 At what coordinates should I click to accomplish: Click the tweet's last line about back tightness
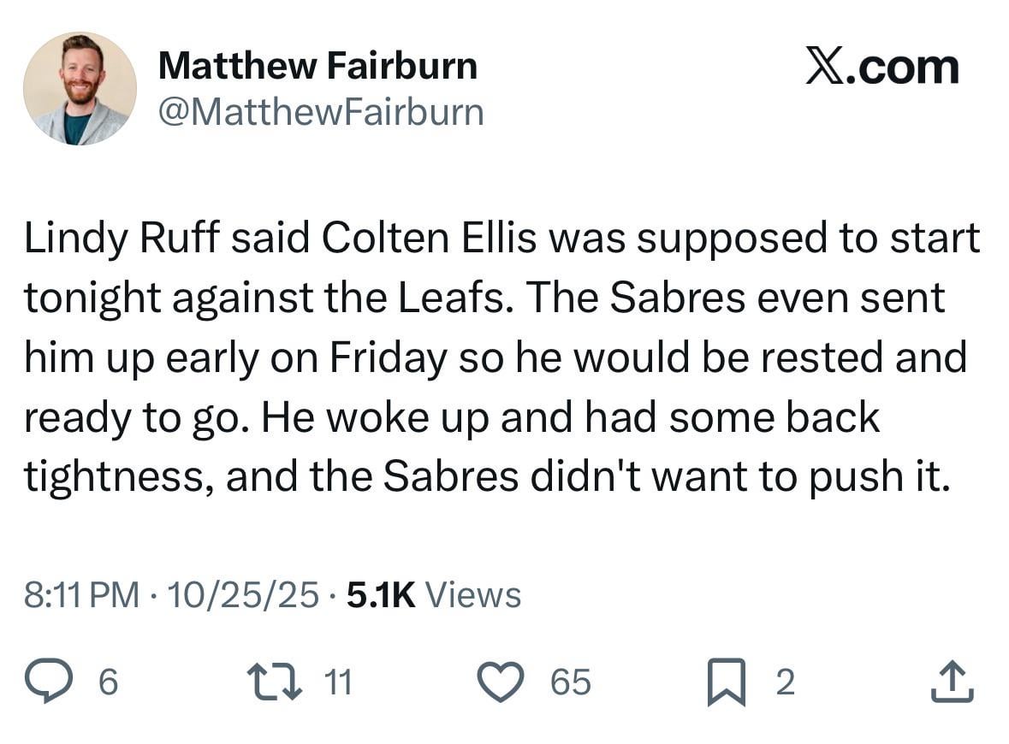[x=486, y=477]
